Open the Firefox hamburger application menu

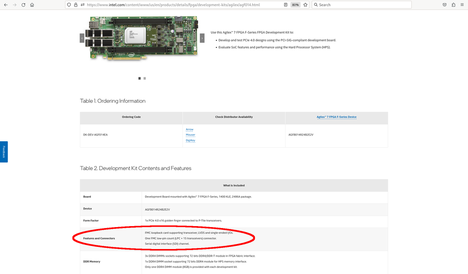462,5
